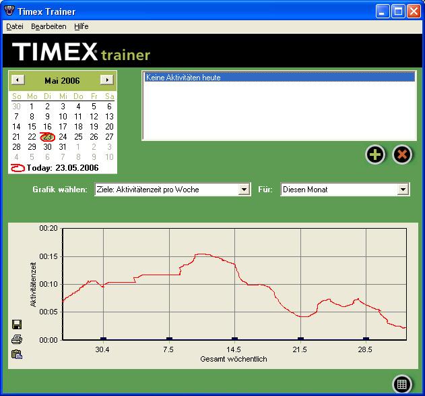Close the Timex Trainer window
Image resolution: width=425 pixels, height=396 pixels.
[414, 11]
